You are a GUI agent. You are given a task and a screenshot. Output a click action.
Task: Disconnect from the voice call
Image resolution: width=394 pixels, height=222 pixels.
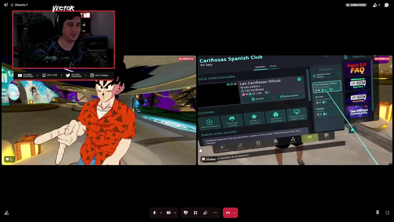click(x=228, y=213)
